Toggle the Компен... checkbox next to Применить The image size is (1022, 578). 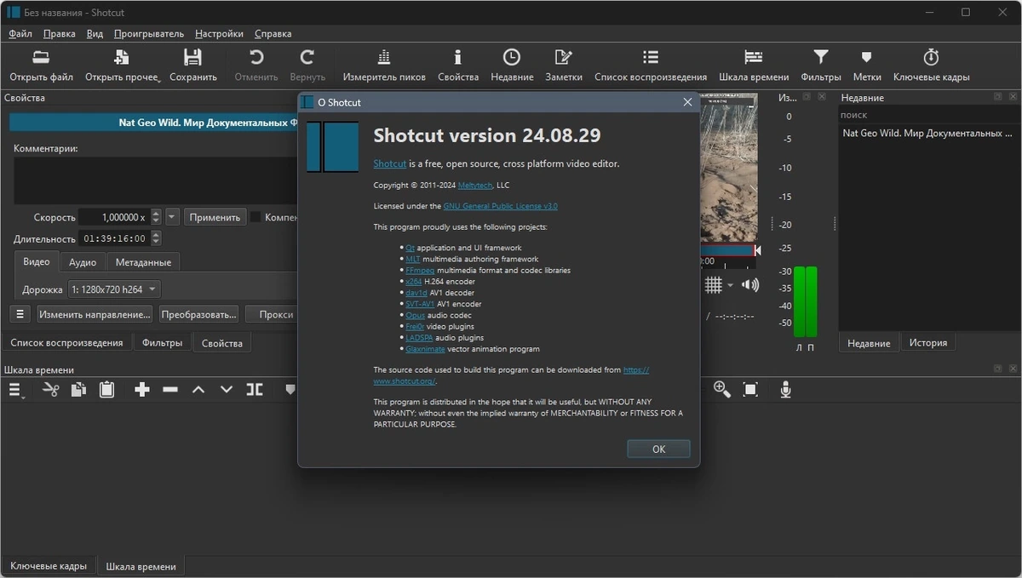click(255, 217)
